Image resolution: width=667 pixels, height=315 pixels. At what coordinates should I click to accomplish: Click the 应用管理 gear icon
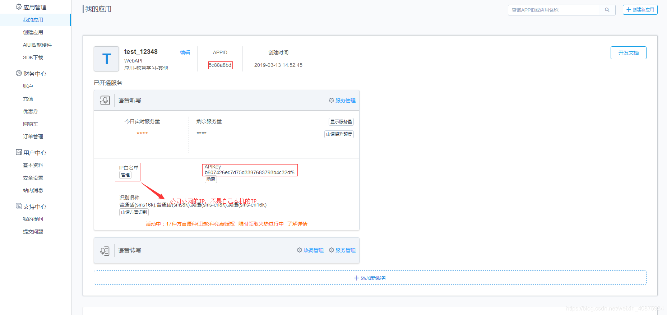pyautogui.click(x=19, y=7)
